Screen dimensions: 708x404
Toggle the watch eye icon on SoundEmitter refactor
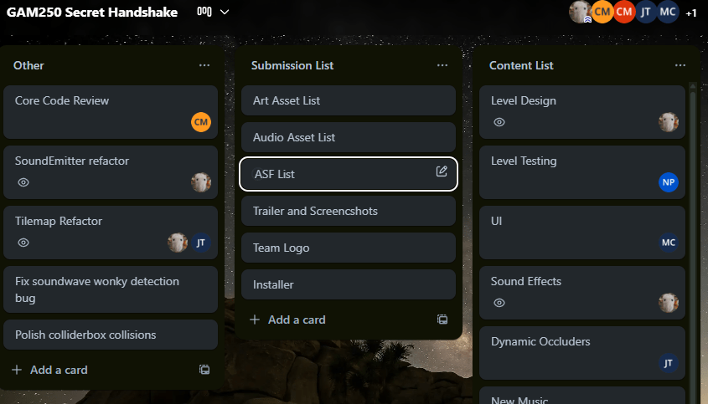[23, 182]
